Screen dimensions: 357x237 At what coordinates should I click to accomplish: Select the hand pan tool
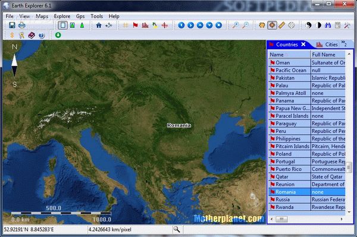pos(262,25)
